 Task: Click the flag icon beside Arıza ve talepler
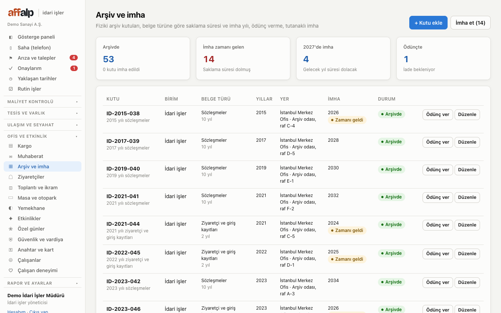[x=11, y=58]
